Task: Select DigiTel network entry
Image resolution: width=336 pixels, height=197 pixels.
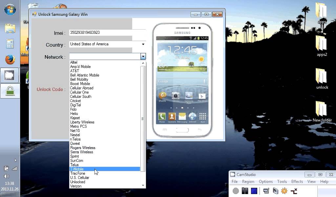Action: pyautogui.click(x=105, y=105)
